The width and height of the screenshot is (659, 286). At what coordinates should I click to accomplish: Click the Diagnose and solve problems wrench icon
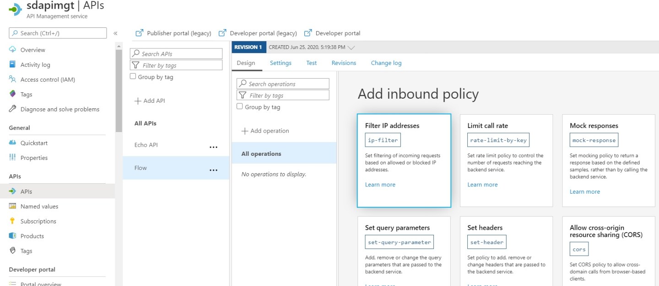12,109
